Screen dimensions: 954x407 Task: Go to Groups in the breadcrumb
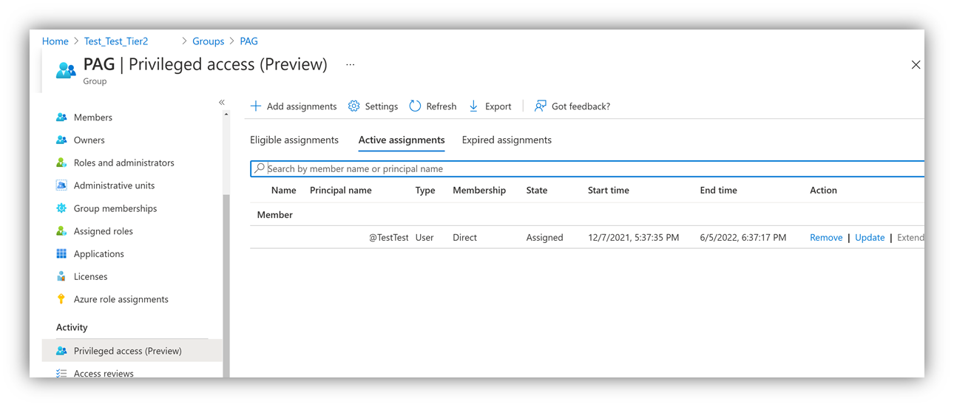click(208, 41)
